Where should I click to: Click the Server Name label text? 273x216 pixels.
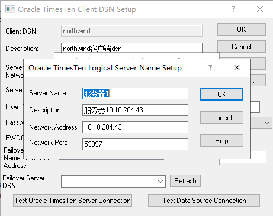click(48, 93)
